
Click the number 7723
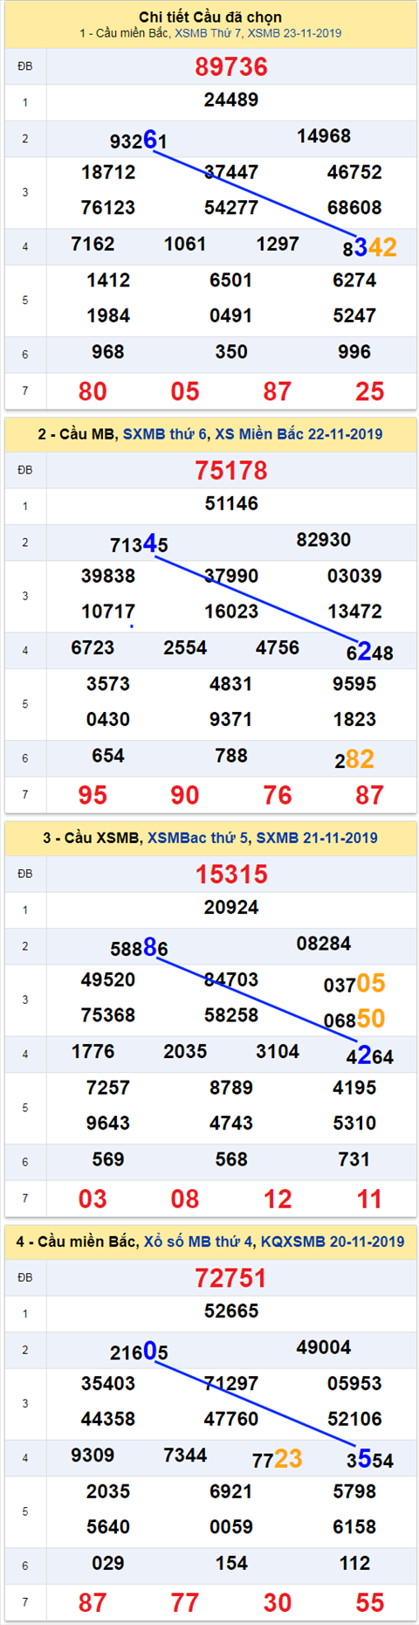[278, 1459]
